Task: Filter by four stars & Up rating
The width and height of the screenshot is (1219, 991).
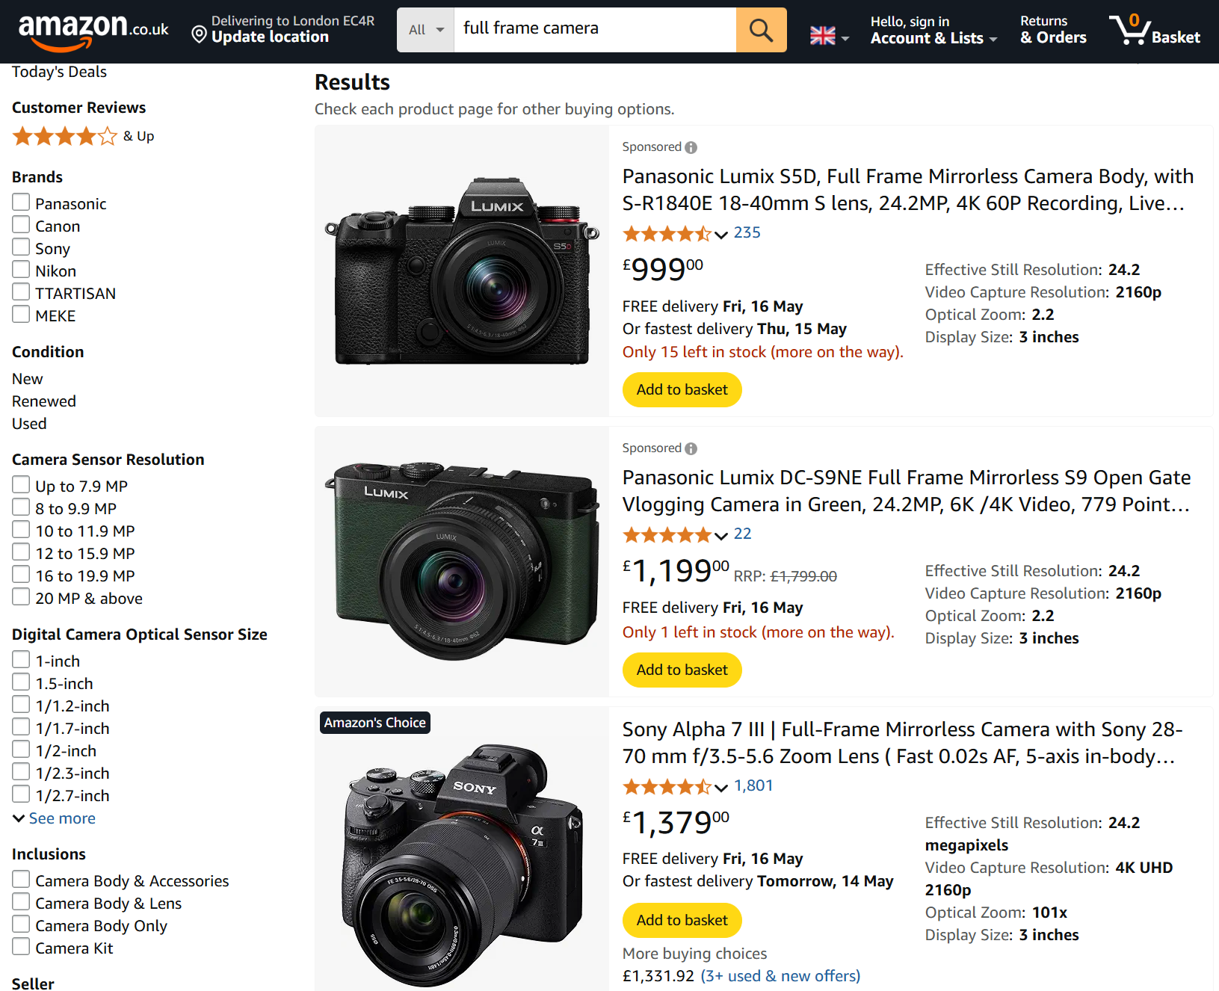Action: [83, 136]
